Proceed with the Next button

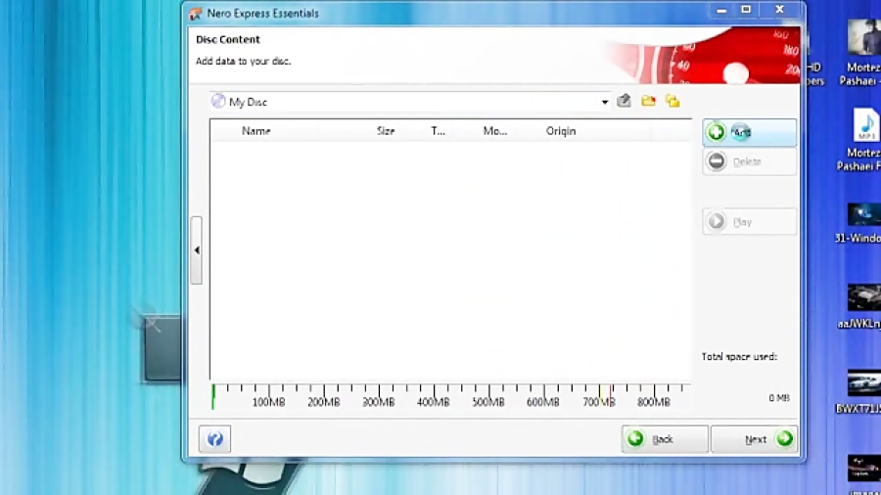point(754,439)
